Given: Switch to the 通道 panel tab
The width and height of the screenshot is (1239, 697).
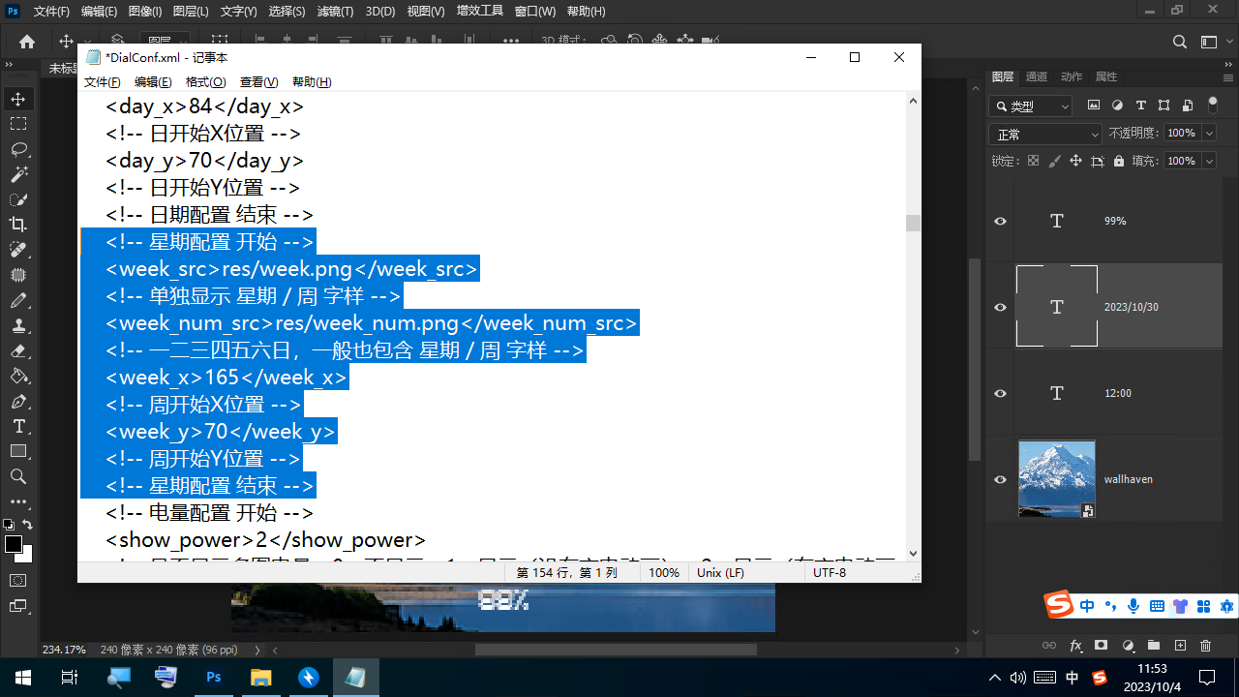Looking at the screenshot, I should tap(1036, 76).
